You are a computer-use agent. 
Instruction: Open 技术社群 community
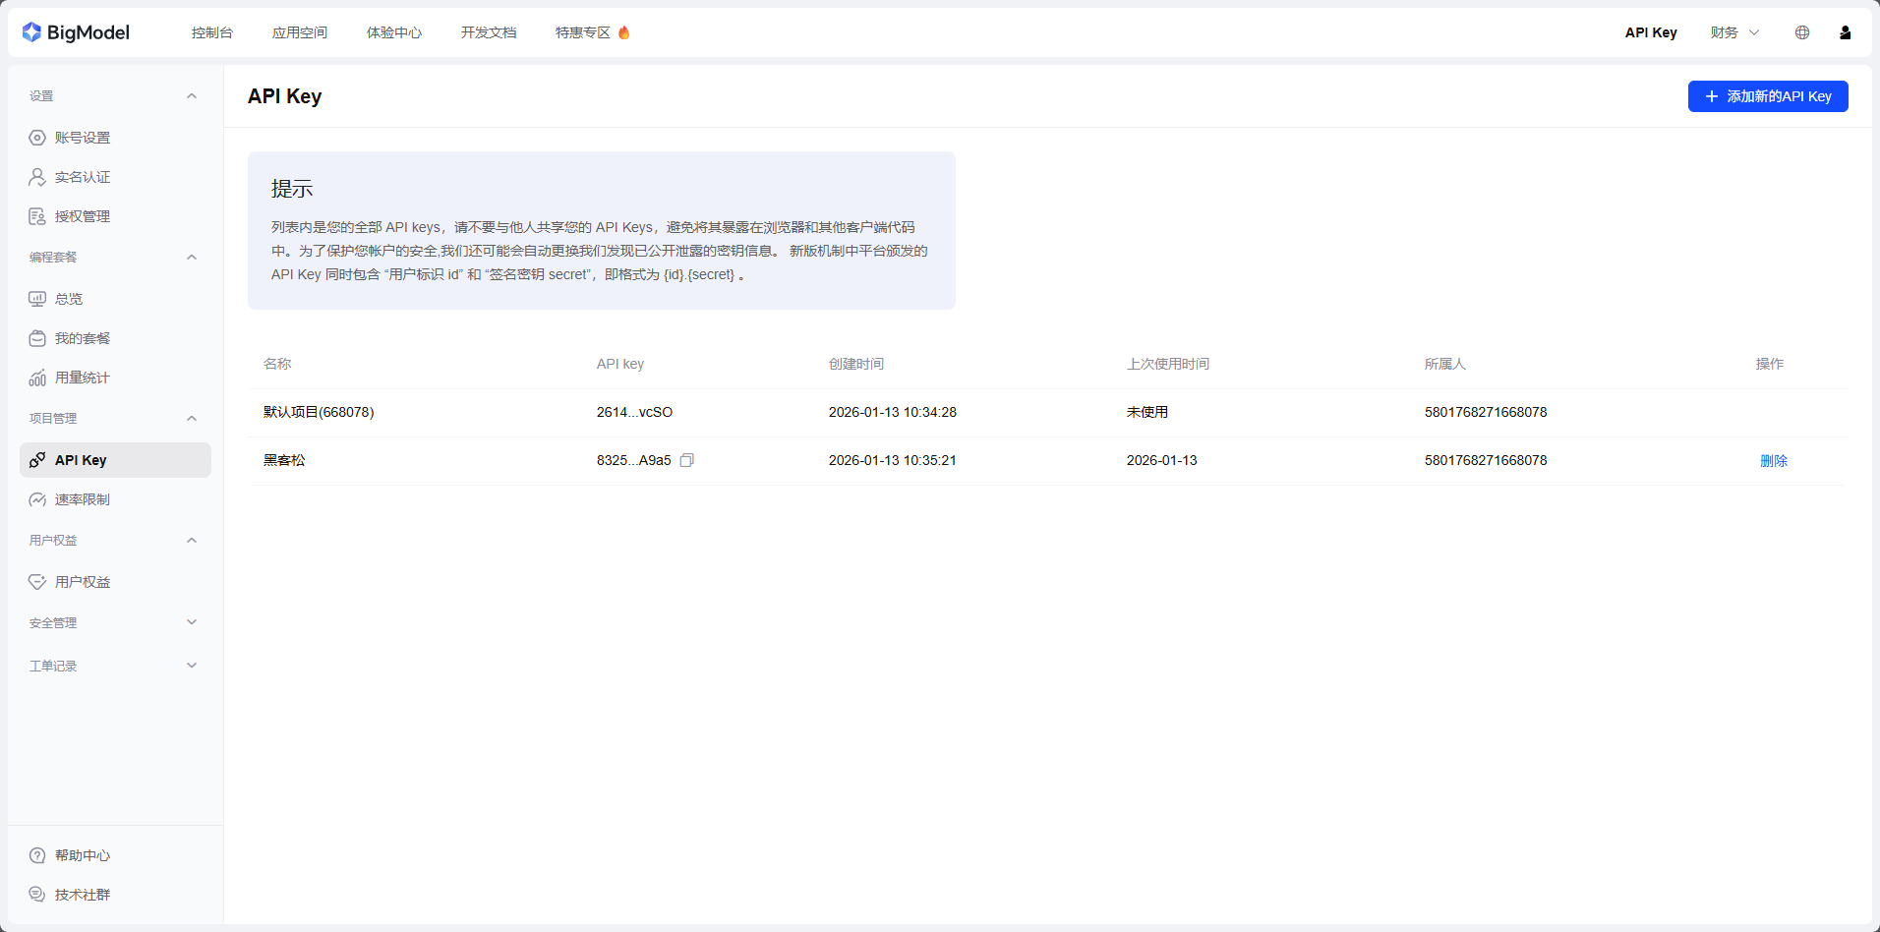(x=82, y=895)
